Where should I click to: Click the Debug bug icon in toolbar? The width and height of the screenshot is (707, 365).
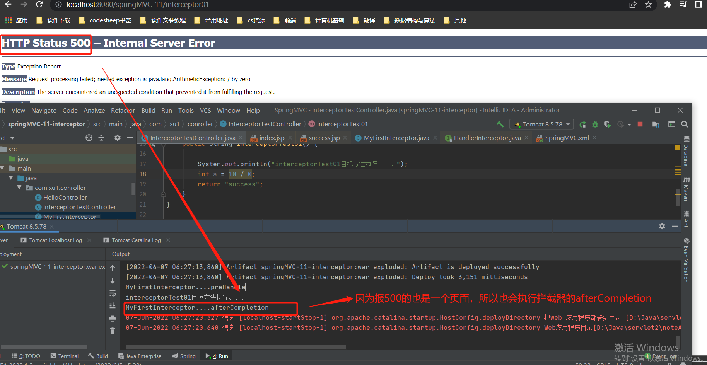[595, 124]
